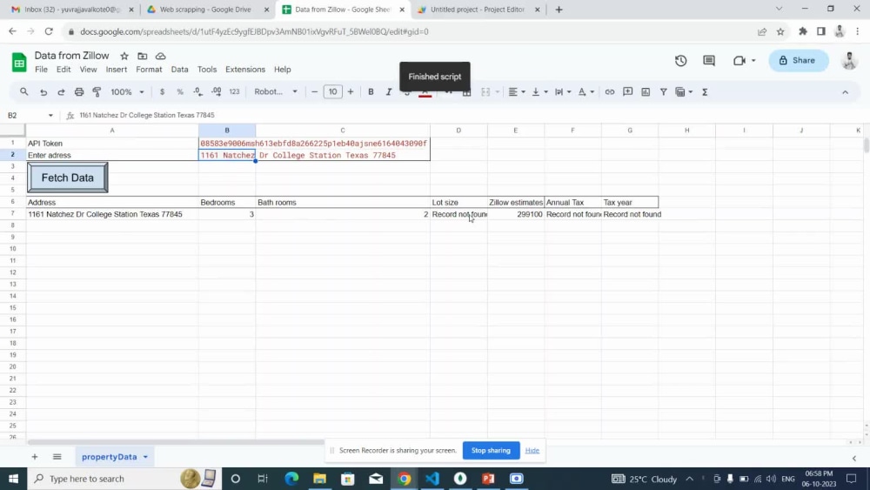The image size is (870, 490).
Task: Open Visual Studio Code from the taskbar
Action: [432, 479]
